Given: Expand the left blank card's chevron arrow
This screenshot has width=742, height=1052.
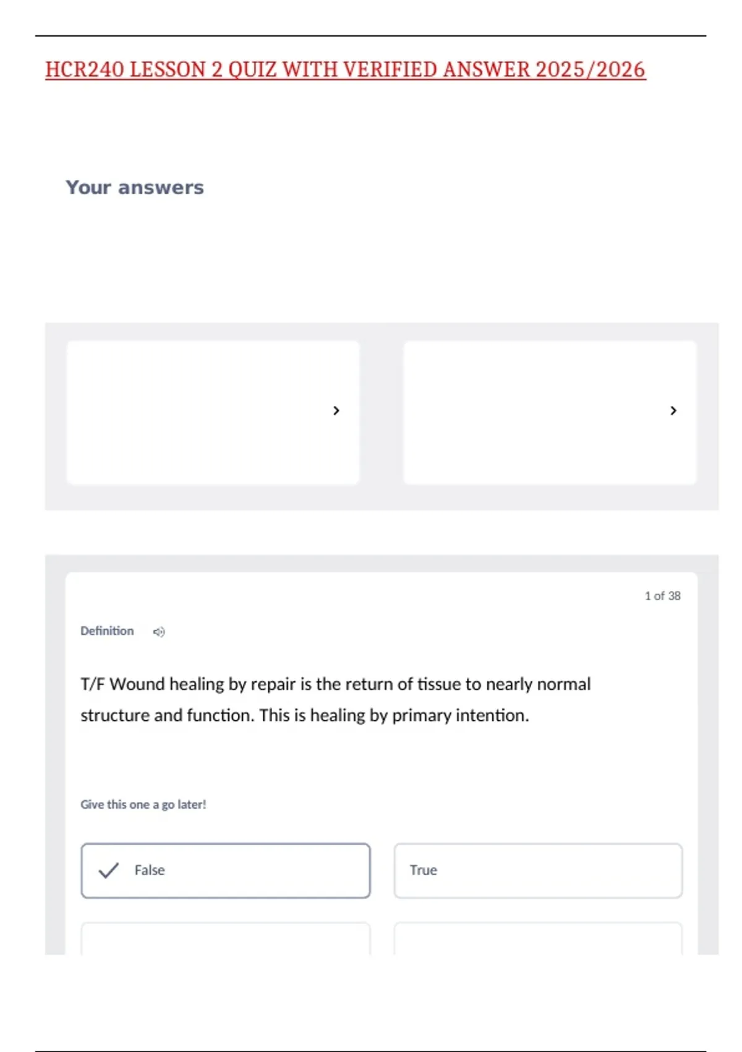Looking at the screenshot, I should (x=336, y=411).
